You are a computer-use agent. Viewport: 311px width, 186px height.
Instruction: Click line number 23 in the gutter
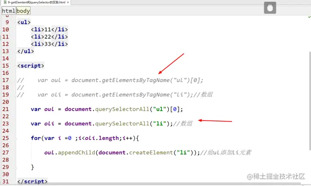tap(5, 124)
